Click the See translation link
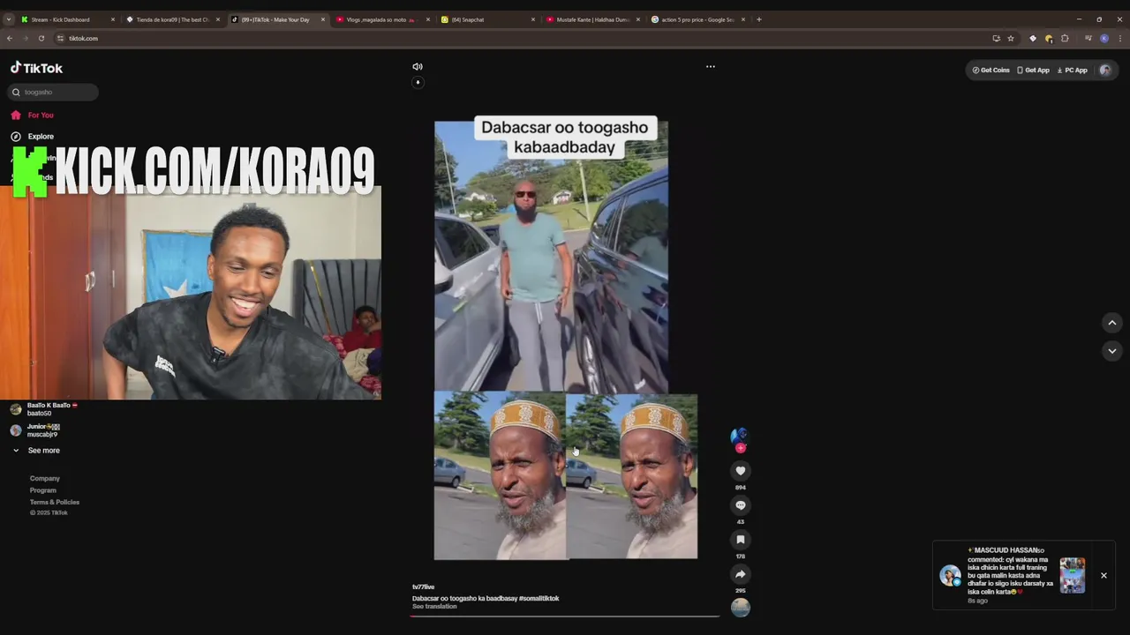This screenshot has height=635, width=1130. [434, 606]
